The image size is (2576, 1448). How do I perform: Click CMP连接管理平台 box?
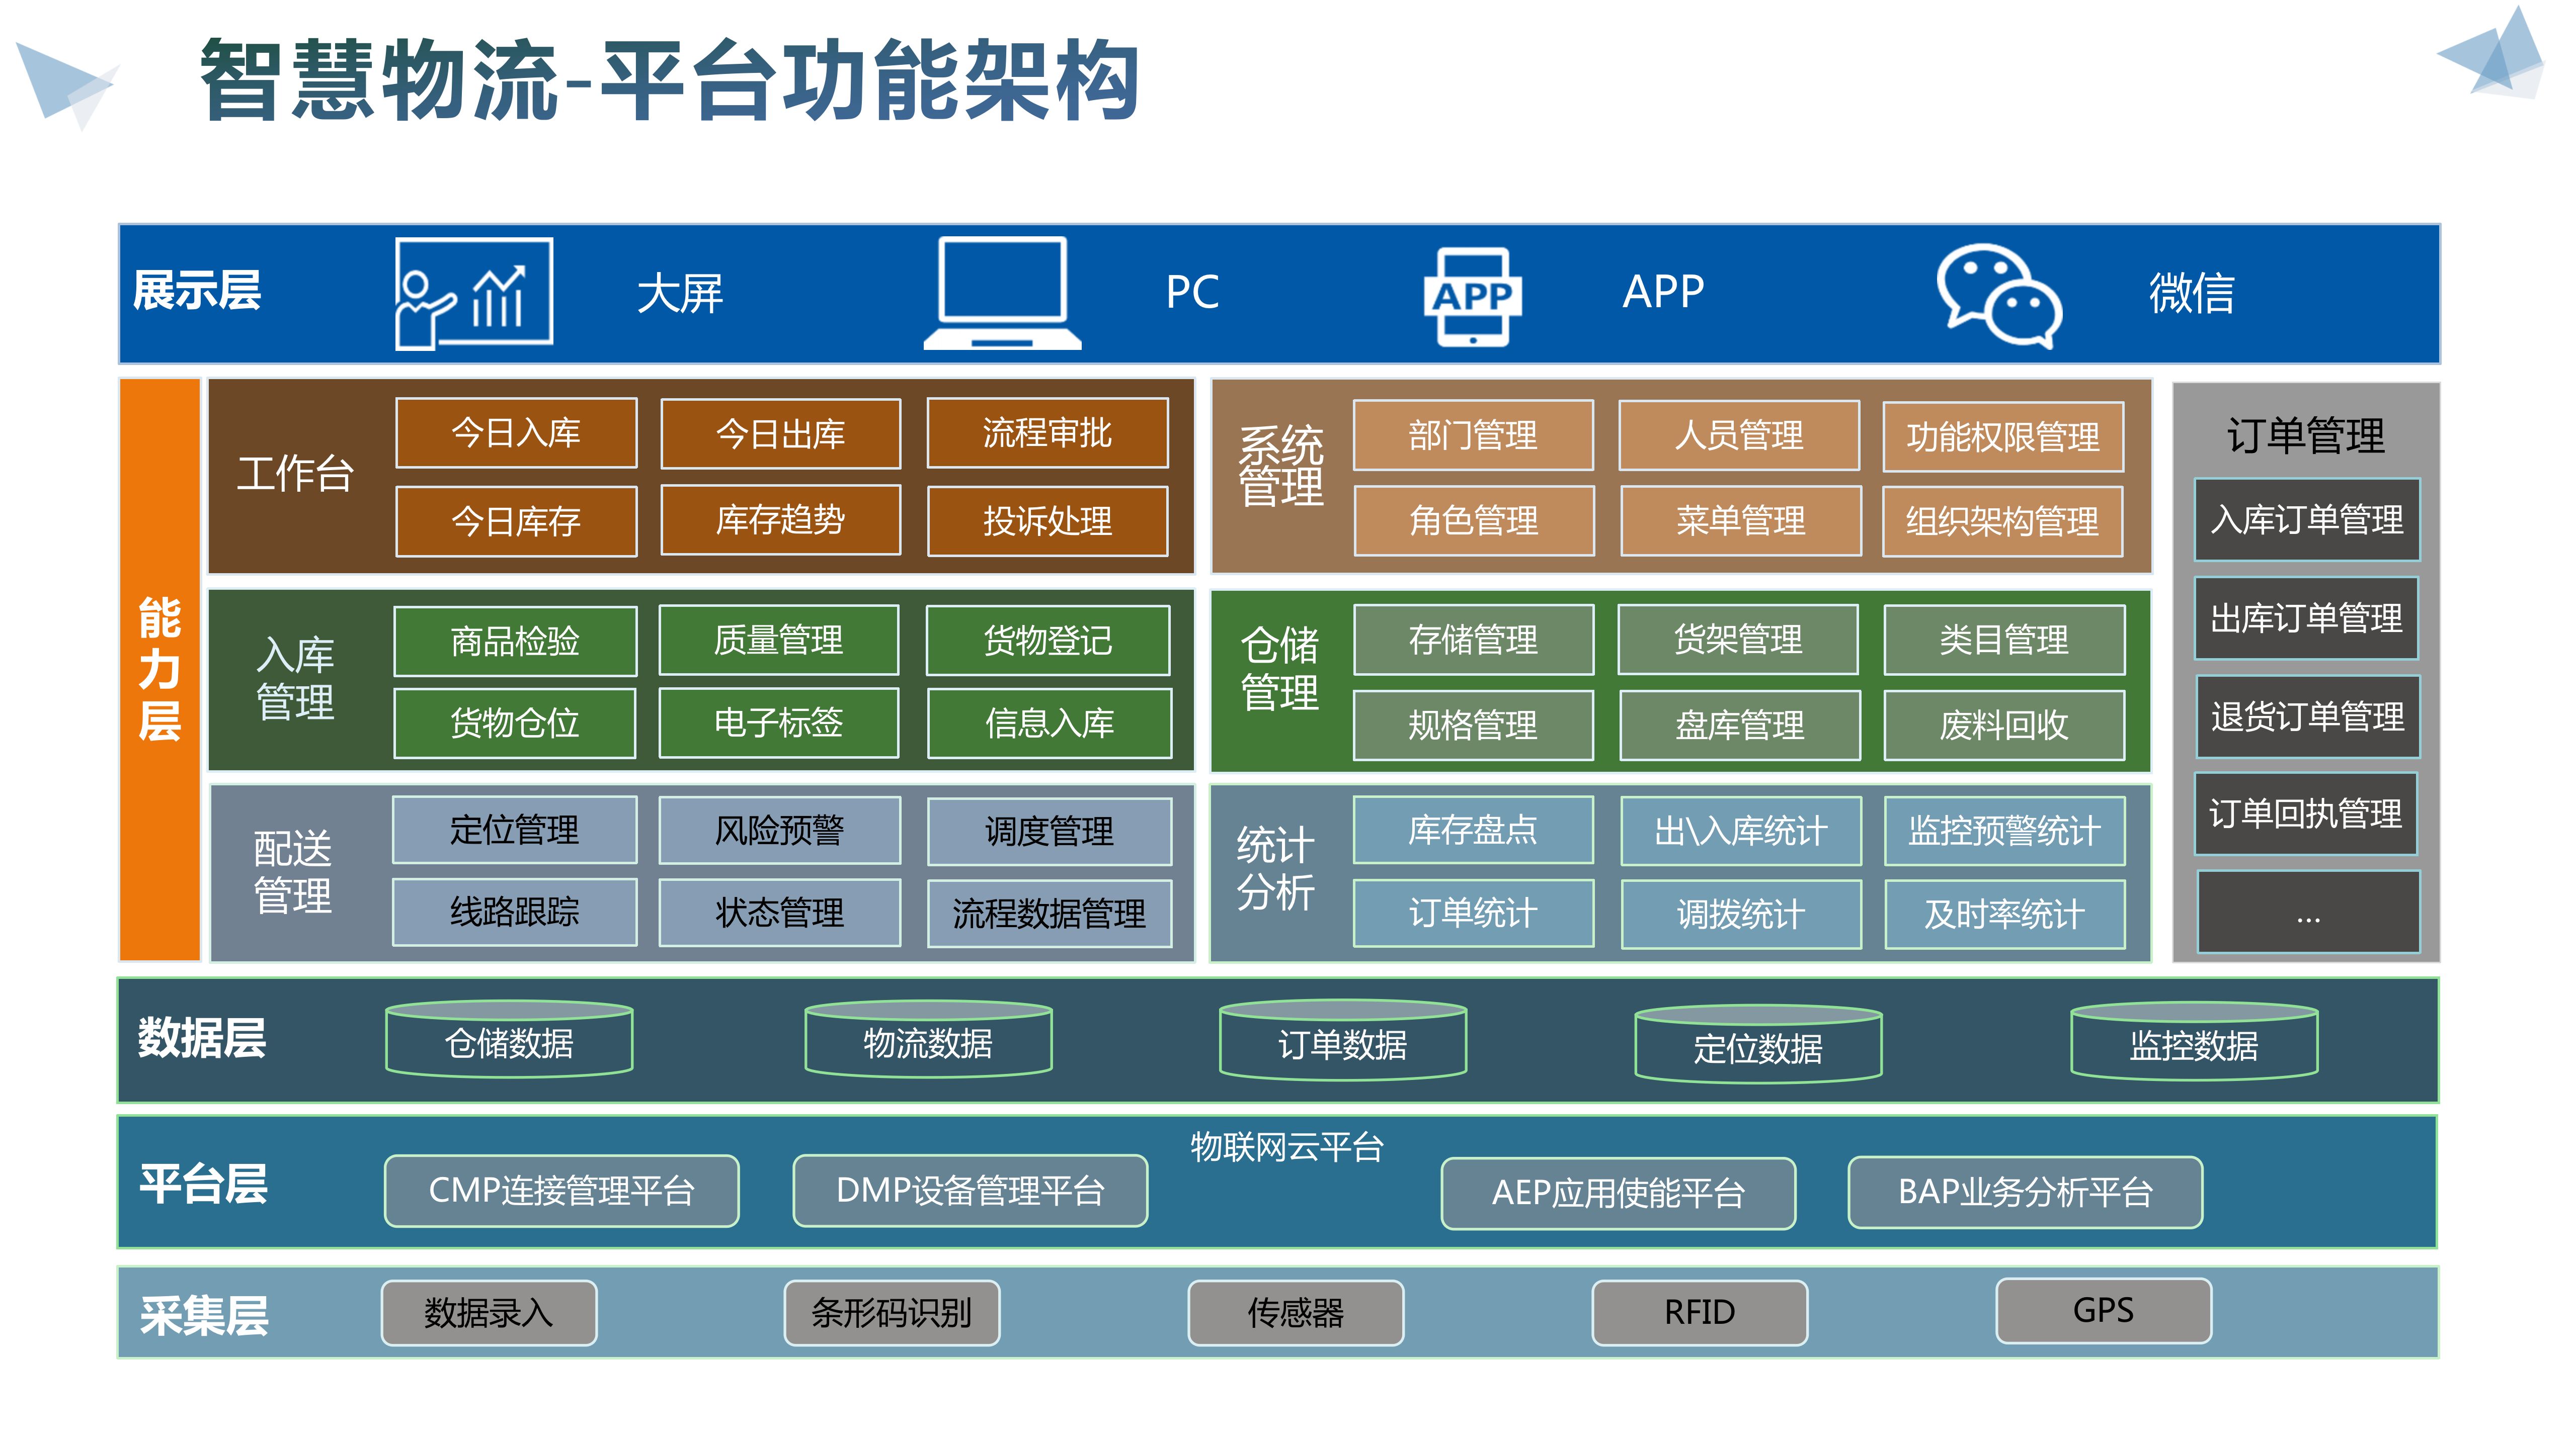click(x=562, y=1190)
